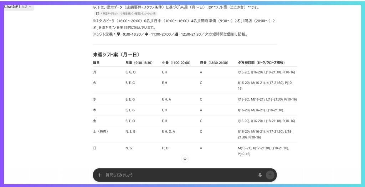Click the document icon on the dataset file chip
Image resolution: width=365 pixels, height=187 pixels.
point(97,14)
